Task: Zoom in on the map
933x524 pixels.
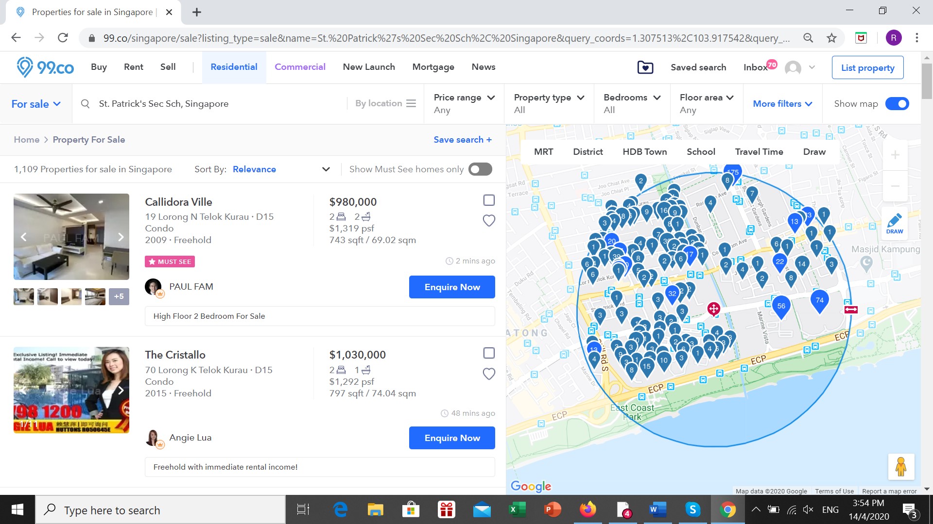Action: pos(895,155)
